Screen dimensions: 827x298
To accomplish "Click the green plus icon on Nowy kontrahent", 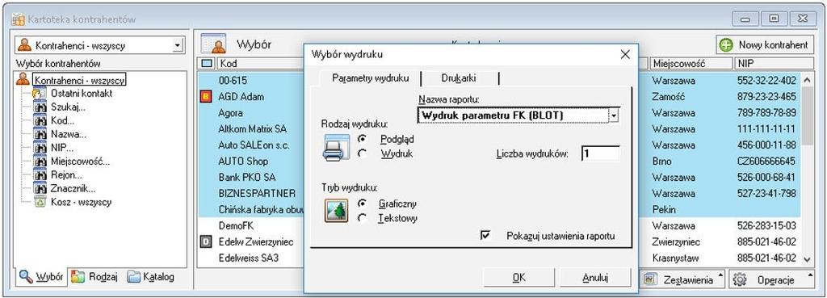I will point(726,45).
